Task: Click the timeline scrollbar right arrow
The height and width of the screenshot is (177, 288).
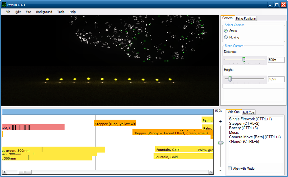Action: (x=211, y=172)
